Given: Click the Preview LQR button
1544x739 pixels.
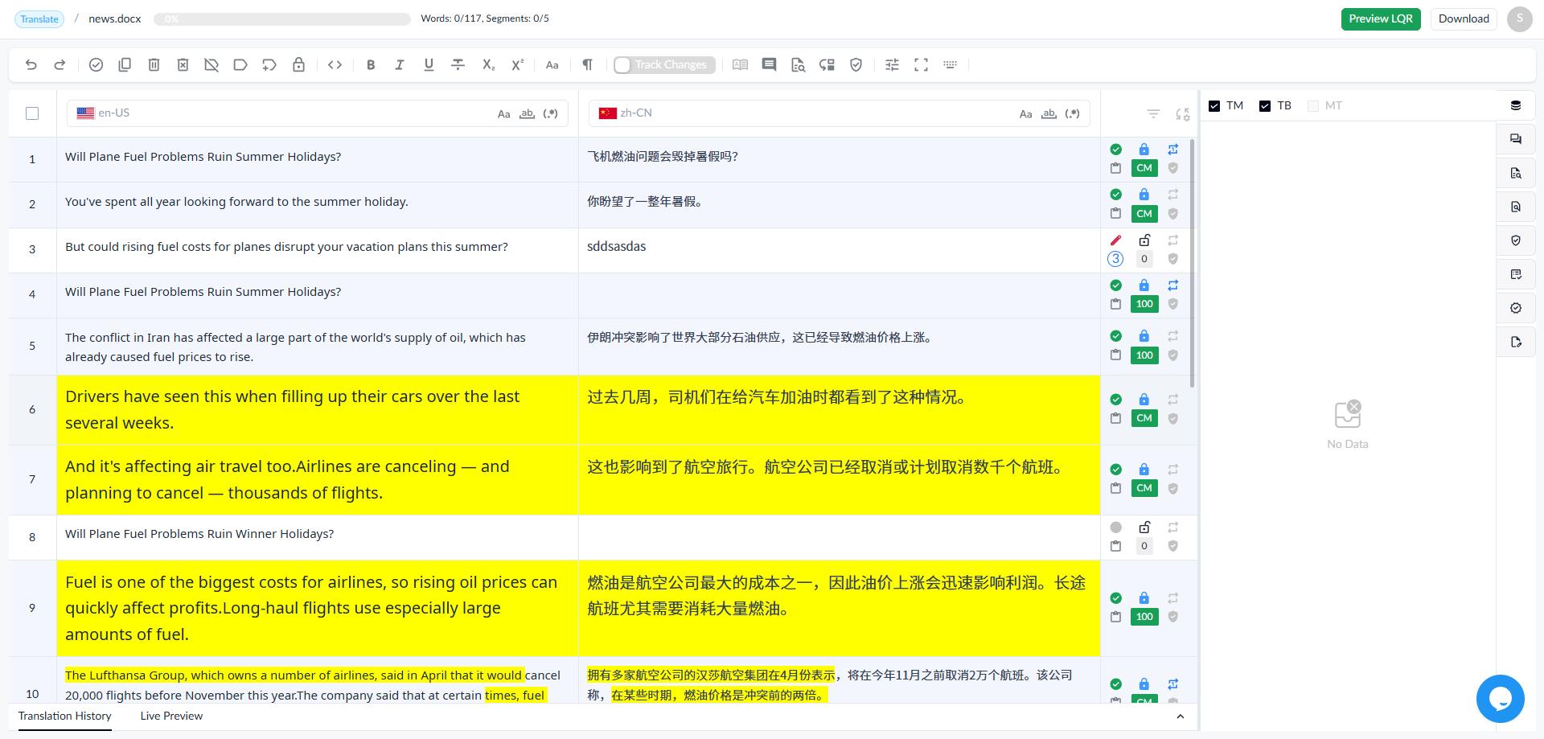Looking at the screenshot, I should coord(1381,19).
